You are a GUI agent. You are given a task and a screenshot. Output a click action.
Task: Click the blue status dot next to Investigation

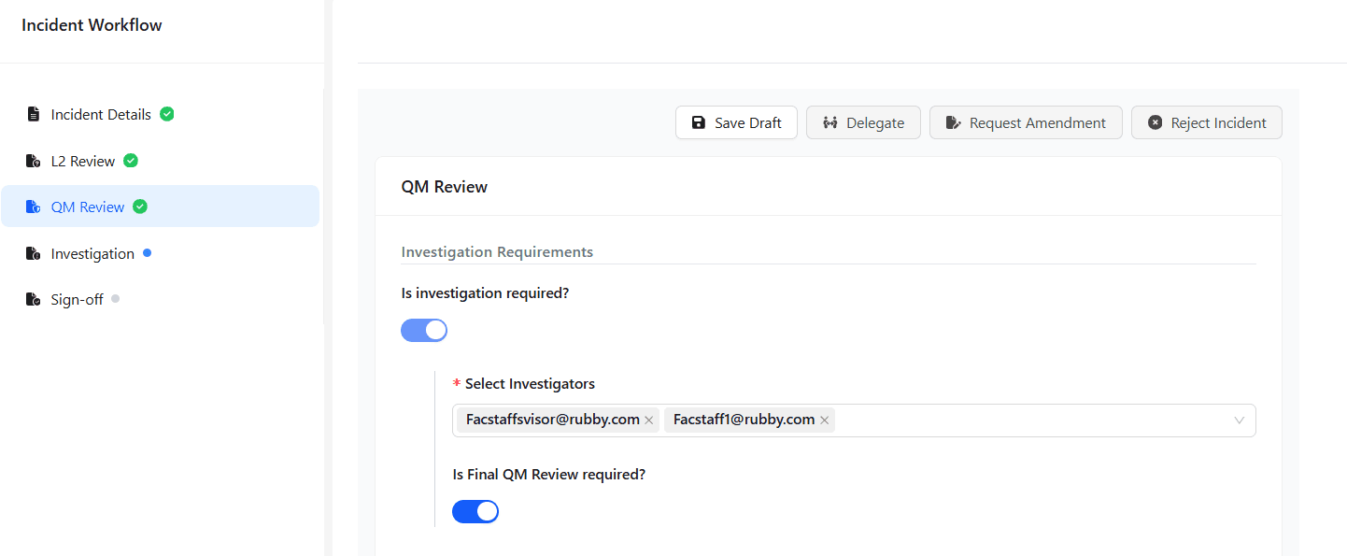click(x=147, y=253)
